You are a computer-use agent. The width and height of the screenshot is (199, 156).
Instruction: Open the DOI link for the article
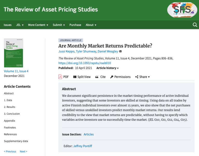(85, 63)
